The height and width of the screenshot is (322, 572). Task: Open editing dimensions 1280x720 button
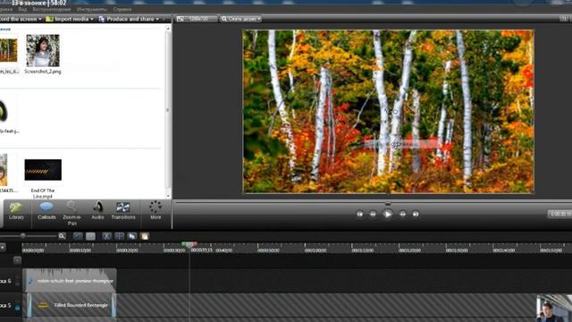[197, 19]
